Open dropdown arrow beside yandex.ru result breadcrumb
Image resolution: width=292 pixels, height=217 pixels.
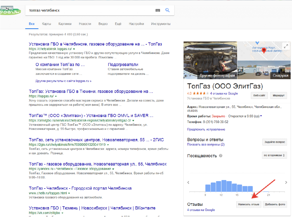pyautogui.click(x=113, y=169)
